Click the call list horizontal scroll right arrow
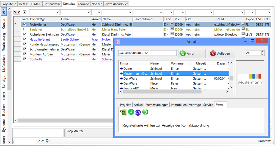Image resolution: width=275 pixels, height=146 pixels. point(227,92)
